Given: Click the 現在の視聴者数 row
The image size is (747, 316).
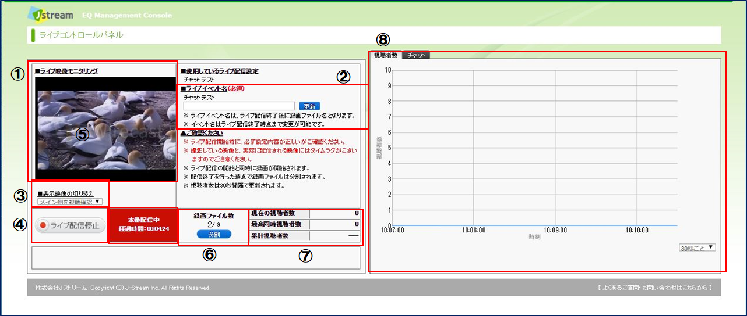Looking at the screenshot, I should coord(305,213).
